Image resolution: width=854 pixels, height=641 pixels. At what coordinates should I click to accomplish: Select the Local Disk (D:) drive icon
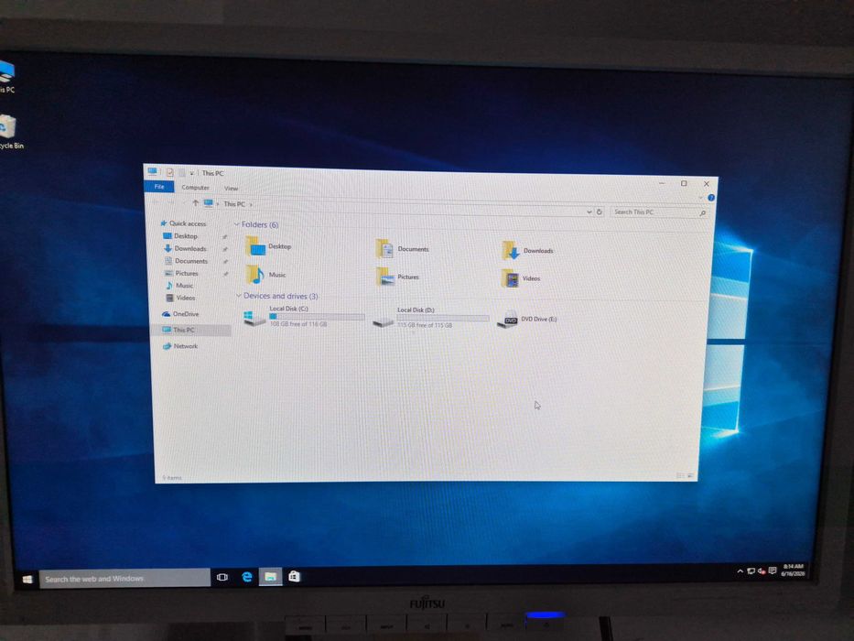click(383, 321)
